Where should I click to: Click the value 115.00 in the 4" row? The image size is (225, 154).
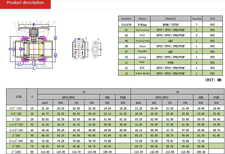click(92, 152)
